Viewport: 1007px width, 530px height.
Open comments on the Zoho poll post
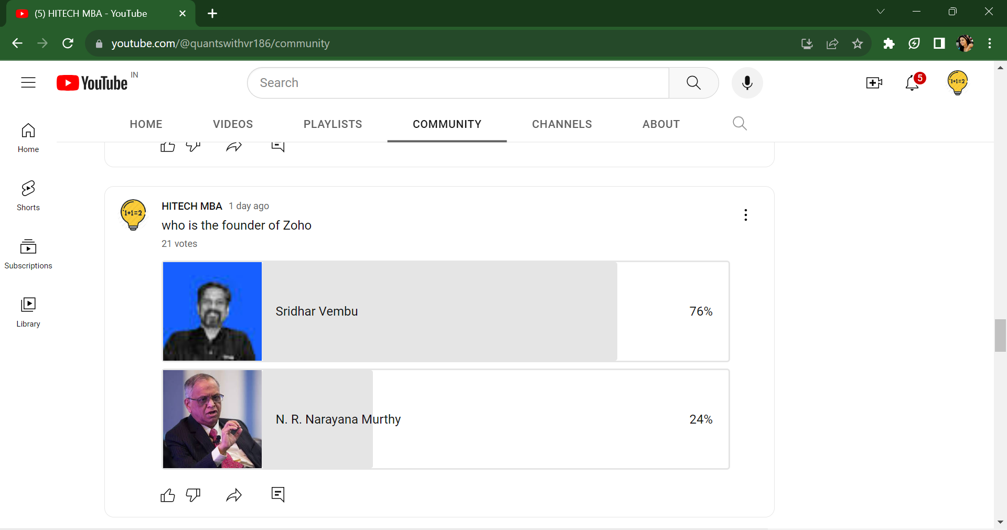278,494
